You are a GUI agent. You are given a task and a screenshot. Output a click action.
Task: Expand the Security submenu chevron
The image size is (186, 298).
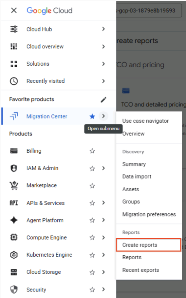point(103,289)
